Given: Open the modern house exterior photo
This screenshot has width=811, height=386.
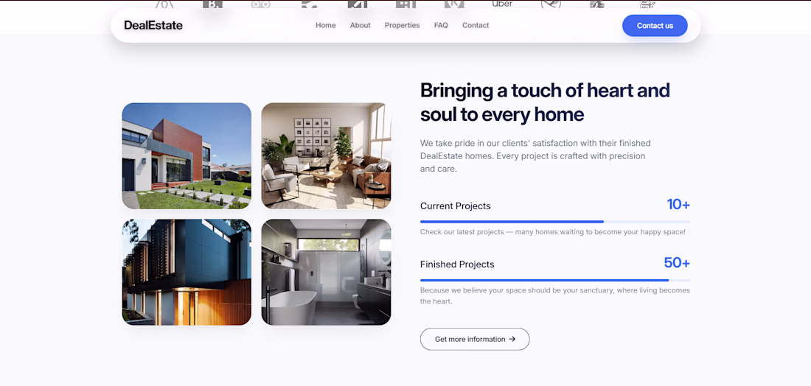Looking at the screenshot, I should coord(187,155).
